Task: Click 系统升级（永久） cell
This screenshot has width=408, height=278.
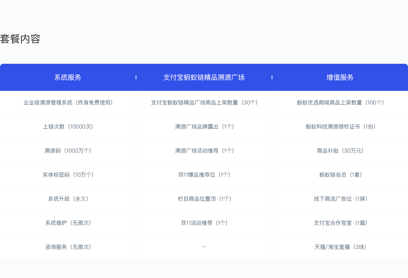Action: tap(68, 199)
